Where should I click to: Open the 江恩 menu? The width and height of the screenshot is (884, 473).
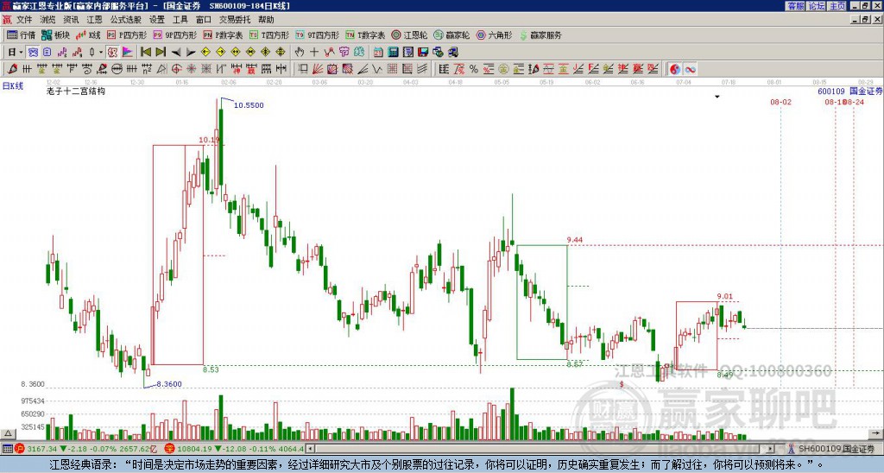94,20
